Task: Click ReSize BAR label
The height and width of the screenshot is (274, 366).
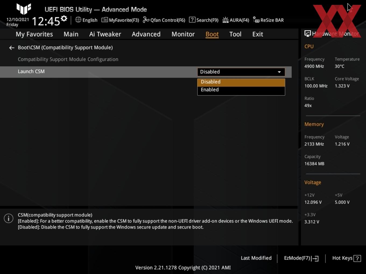Action: 272,20
